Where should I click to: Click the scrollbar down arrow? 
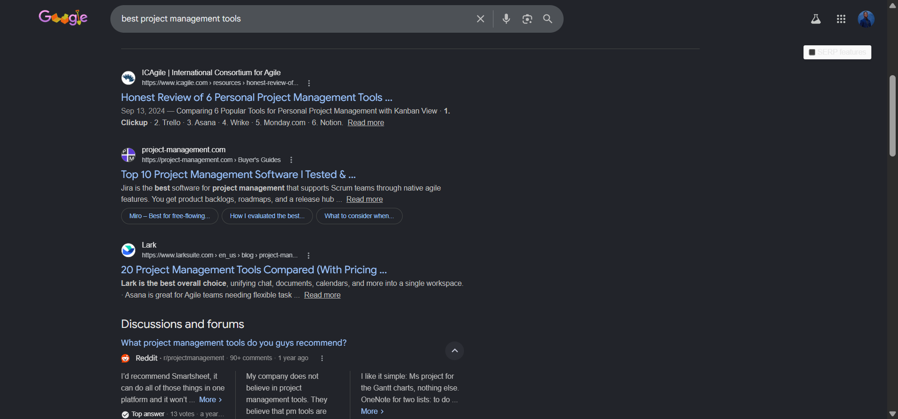click(892, 414)
